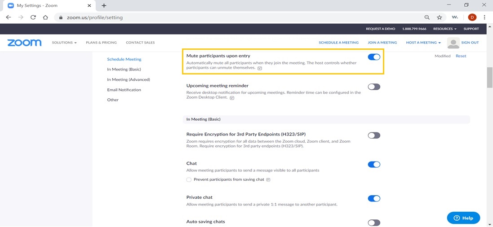
Task: Click the browser reload icon
Action: pos(33,17)
